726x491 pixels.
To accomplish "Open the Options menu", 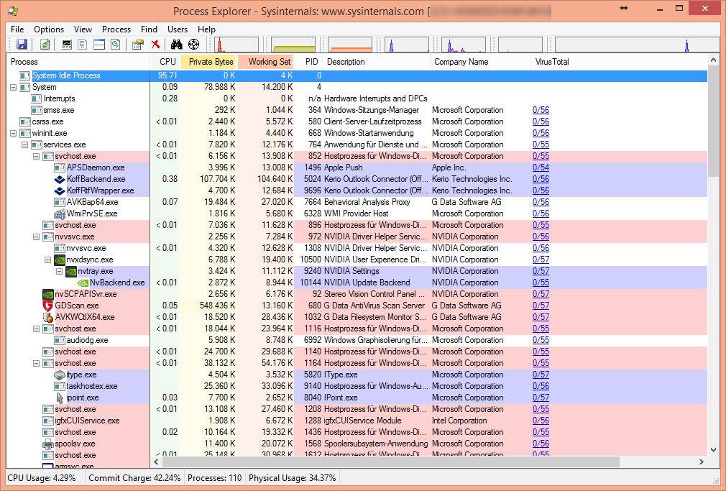I will point(49,29).
